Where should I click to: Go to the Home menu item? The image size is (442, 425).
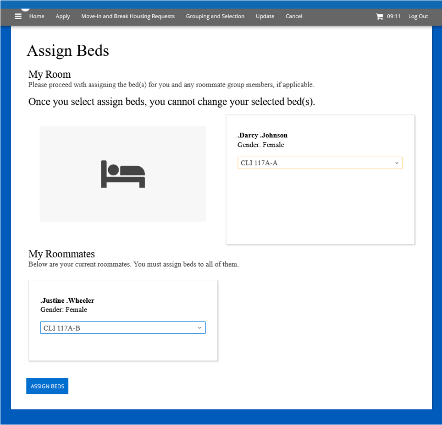37,16
